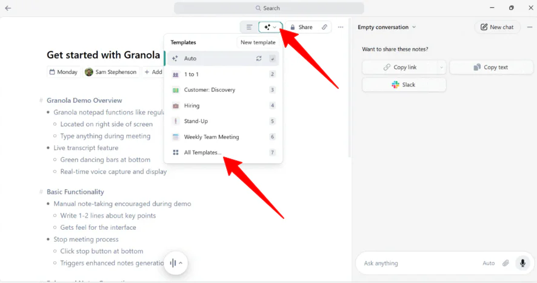Select the Stand-Up template
The width and height of the screenshot is (537, 283).
click(x=223, y=121)
